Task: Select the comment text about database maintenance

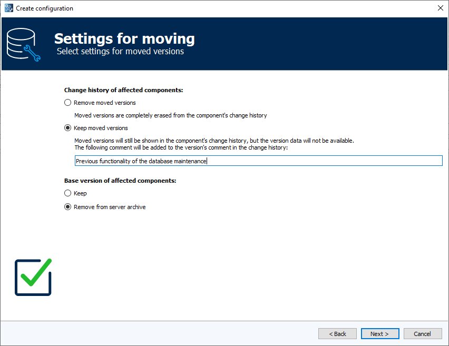Action: tap(141, 161)
